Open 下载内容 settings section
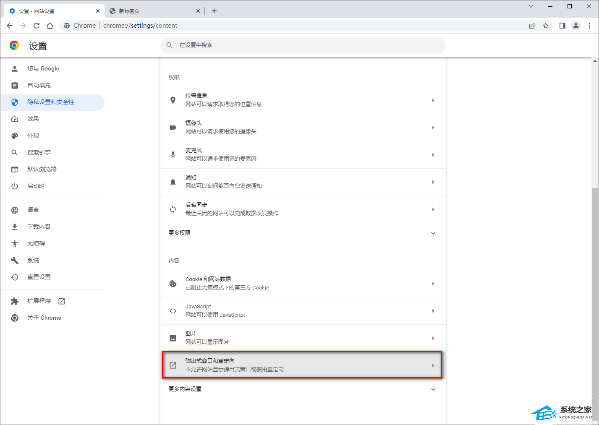Image resolution: width=599 pixels, height=425 pixels. point(52,227)
